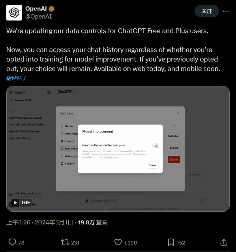Expand the ChatGPT 4 model dropdown
This screenshot has height=252, width=236.
pos(67,91)
